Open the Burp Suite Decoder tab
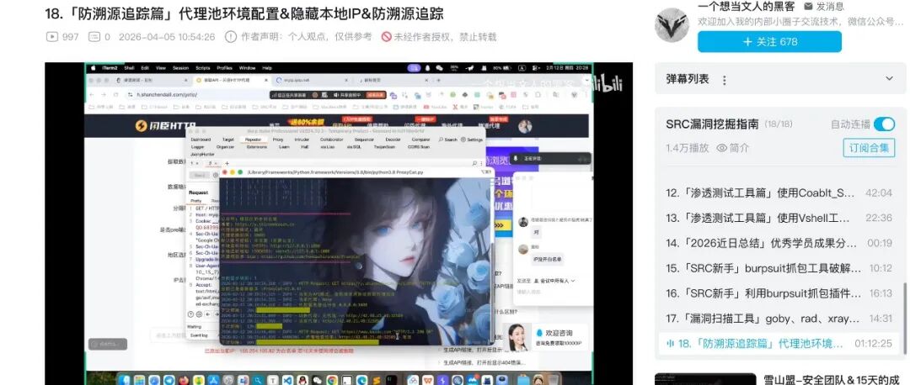 [393, 140]
